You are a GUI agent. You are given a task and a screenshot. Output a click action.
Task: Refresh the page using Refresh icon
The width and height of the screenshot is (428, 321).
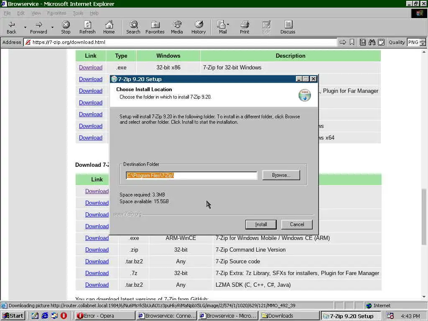(x=87, y=27)
